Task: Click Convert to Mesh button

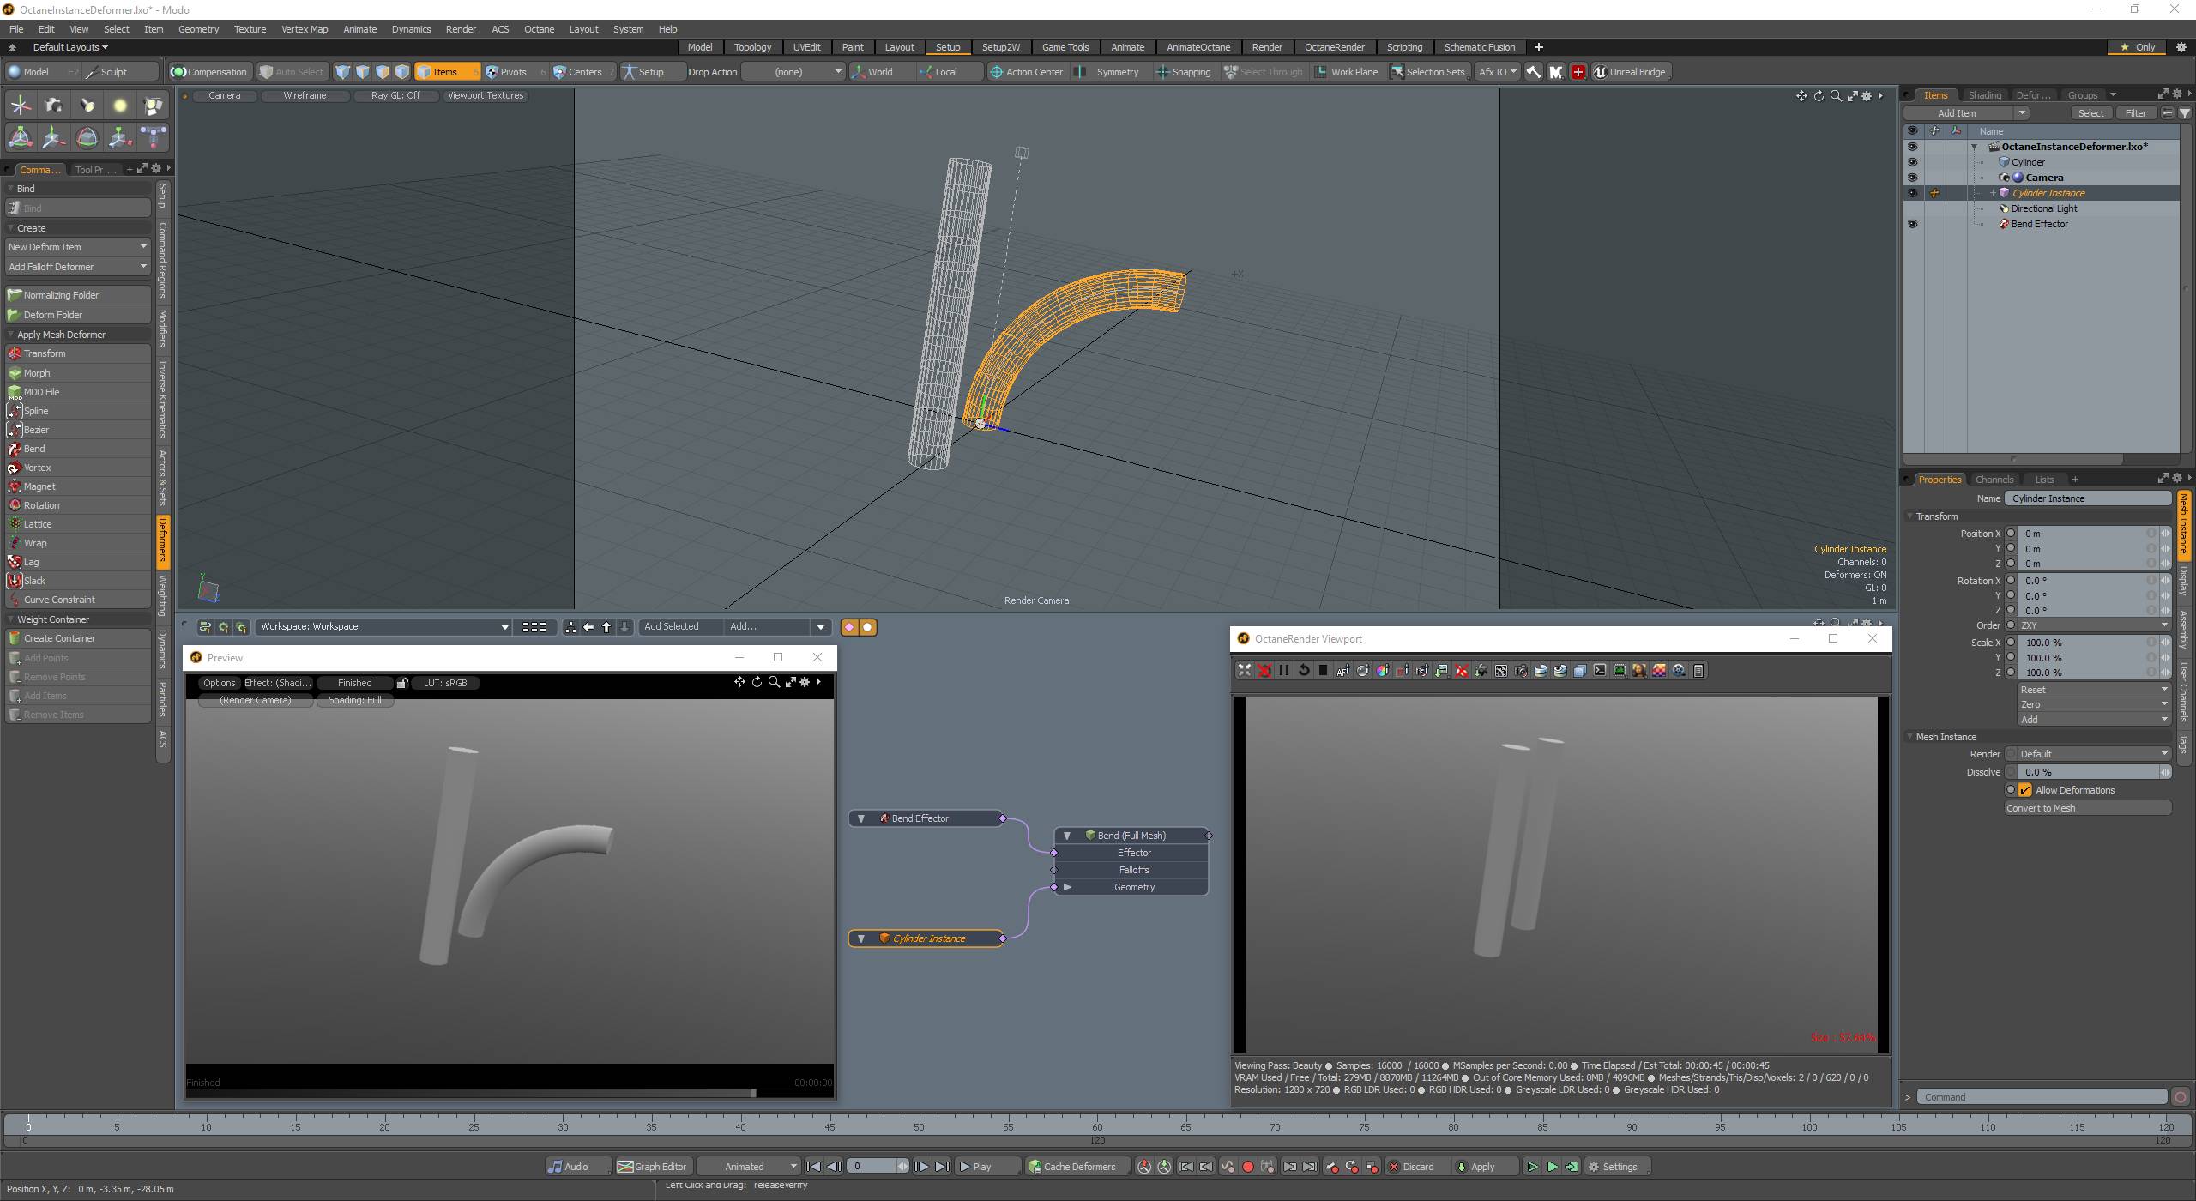Action: (2086, 808)
